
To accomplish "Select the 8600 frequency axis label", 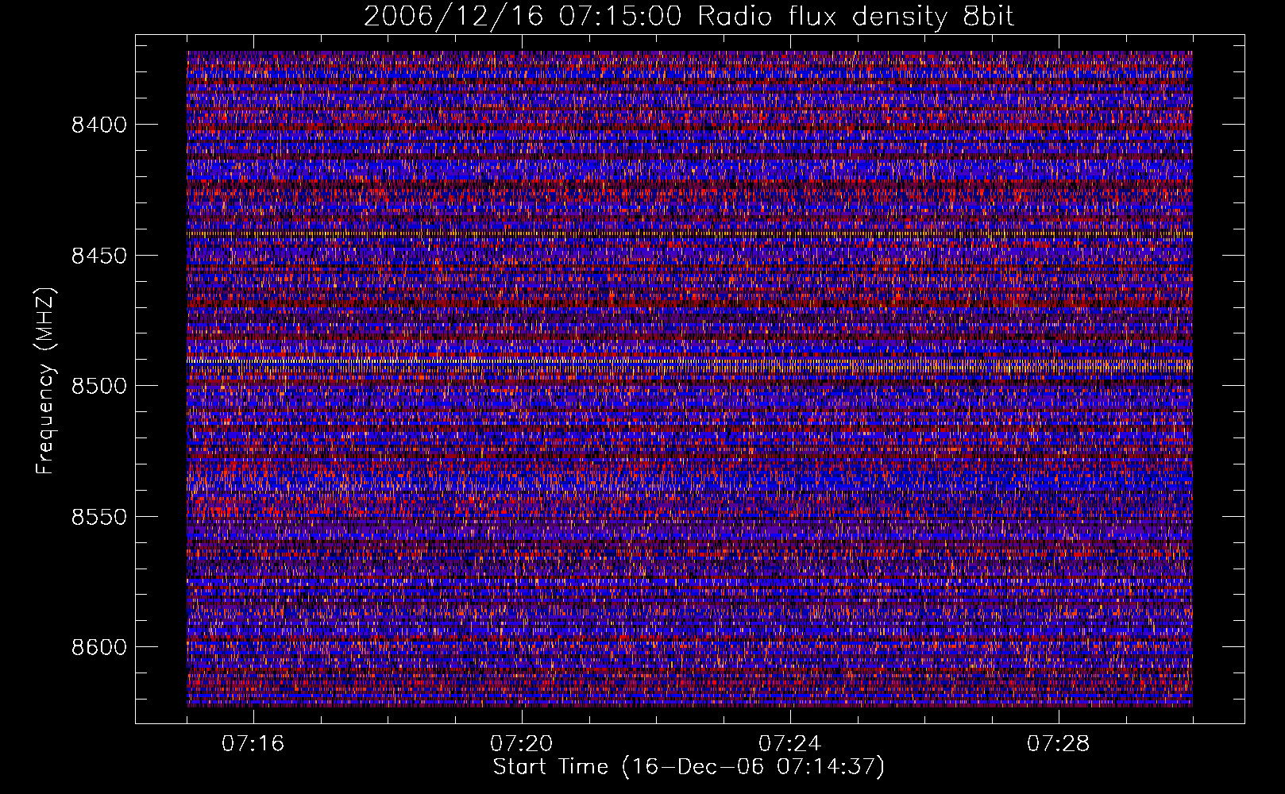I will tap(99, 647).
